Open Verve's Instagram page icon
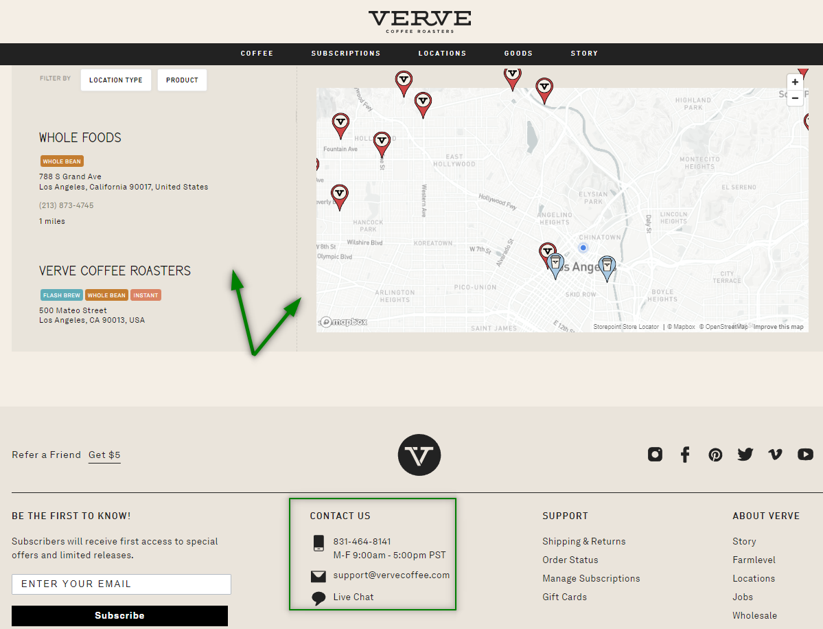 point(655,454)
